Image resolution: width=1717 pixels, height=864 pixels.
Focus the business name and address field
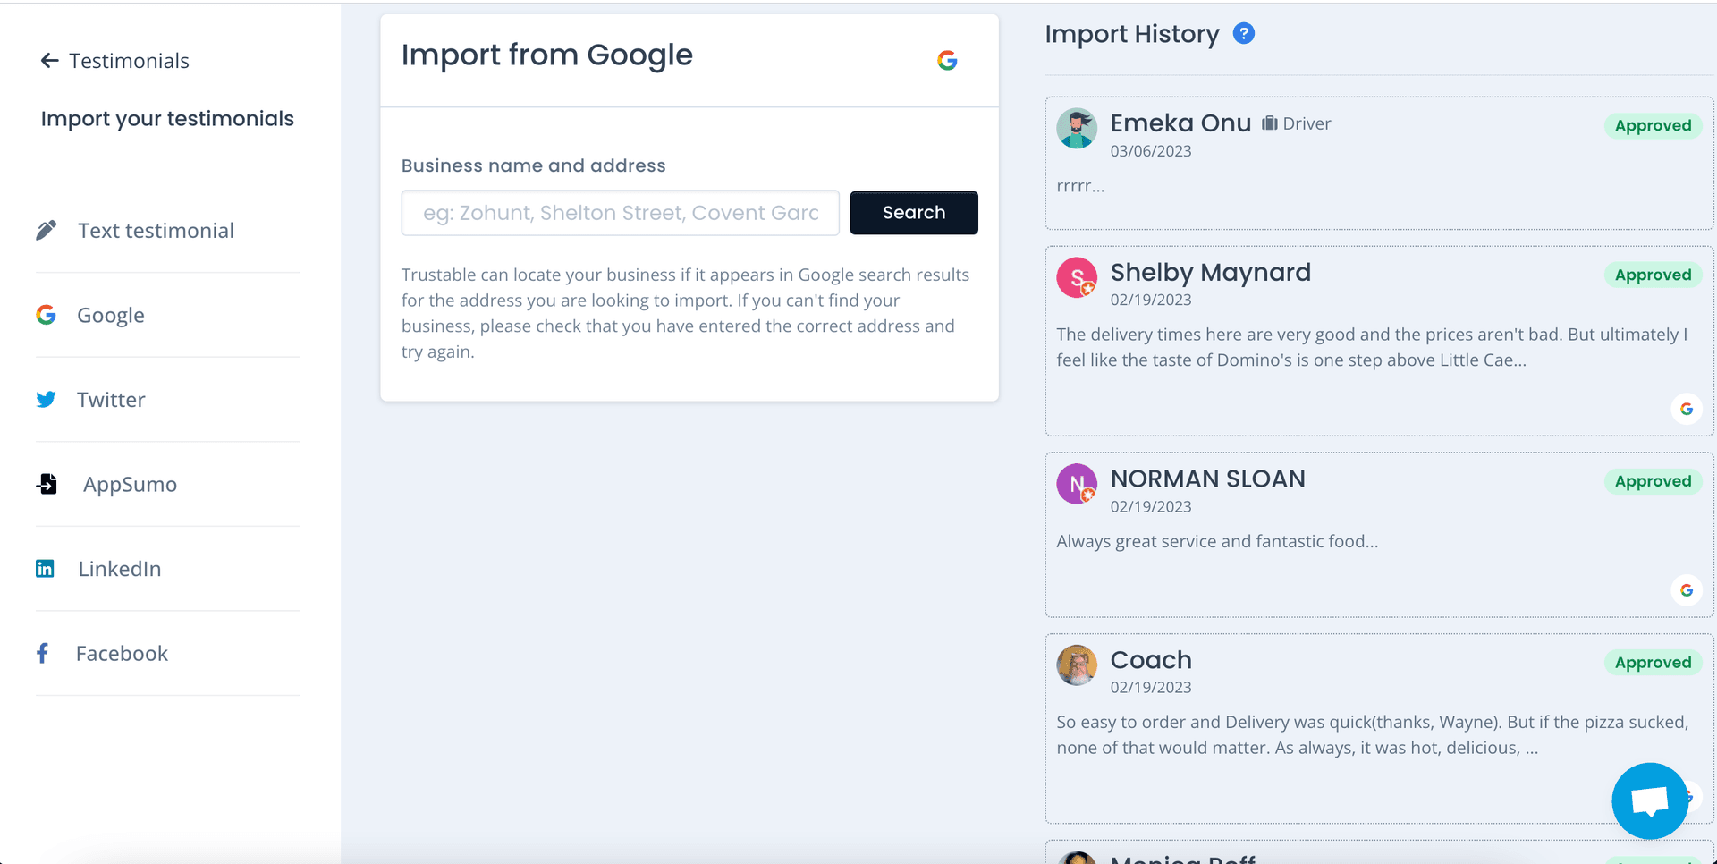pos(620,213)
